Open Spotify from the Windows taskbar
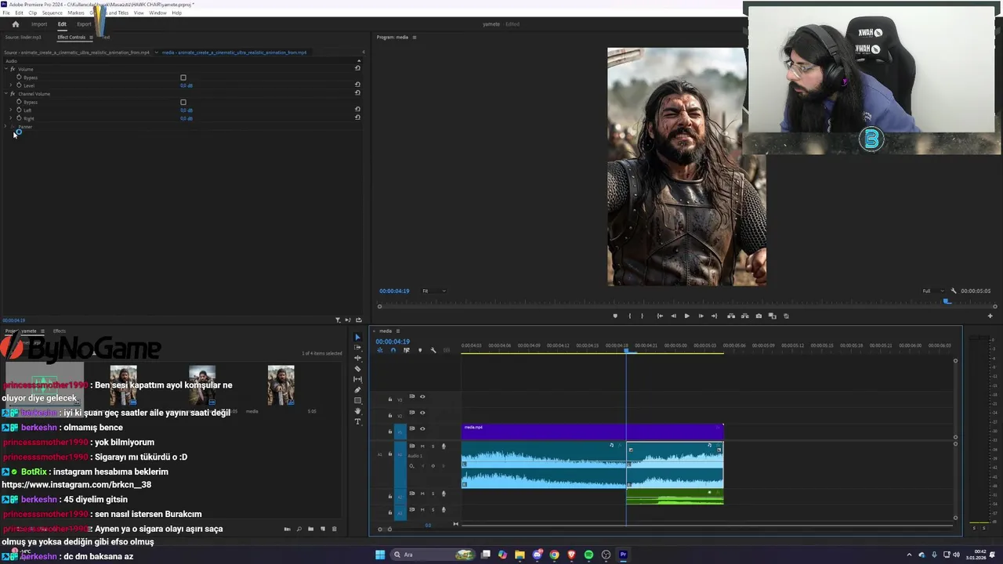Image resolution: width=1003 pixels, height=564 pixels. click(x=588, y=555)
